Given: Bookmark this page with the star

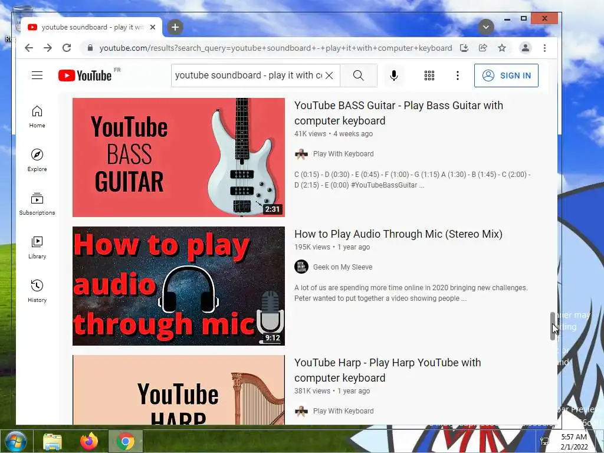Looking at the screenshot, I should [x=501, y=48].
